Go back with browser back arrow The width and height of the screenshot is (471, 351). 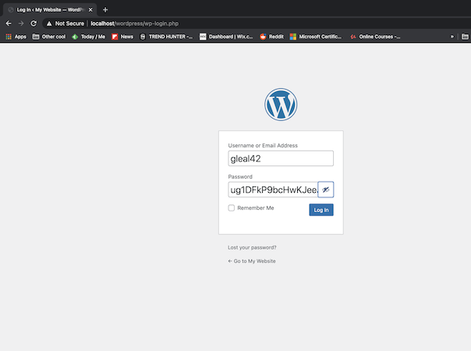[x=9, y=23]
